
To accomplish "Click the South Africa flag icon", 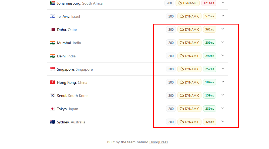I will (x=52, y=3).
